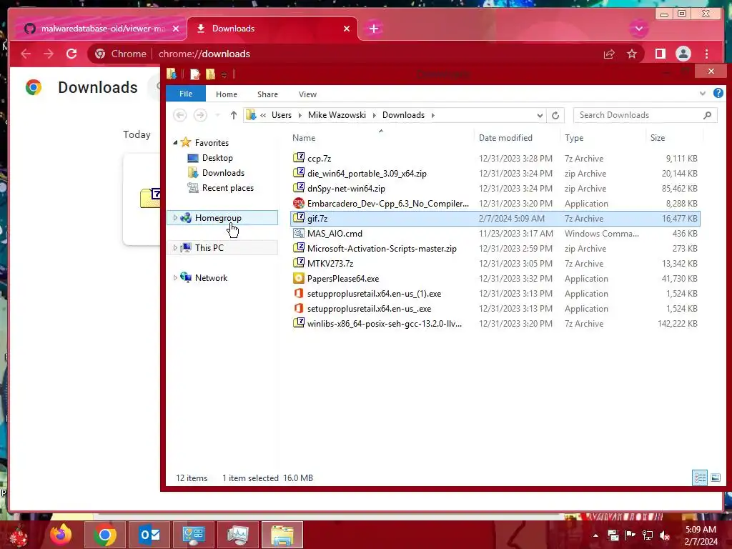Image resolution: width=732 pixels, height=549 pixels.
Task: Close the Downloads Chrome tab
Action: 347,29
